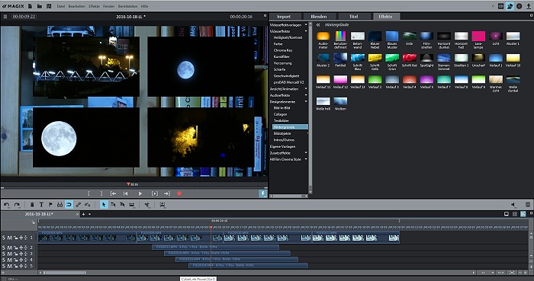Select Chroma Key in effects list

[x=283, y=50]
